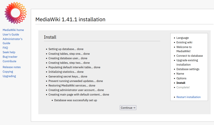Screen dimensions: 214x125
Task: Click the MediaWiki sunflower logo
Action: 15,13
